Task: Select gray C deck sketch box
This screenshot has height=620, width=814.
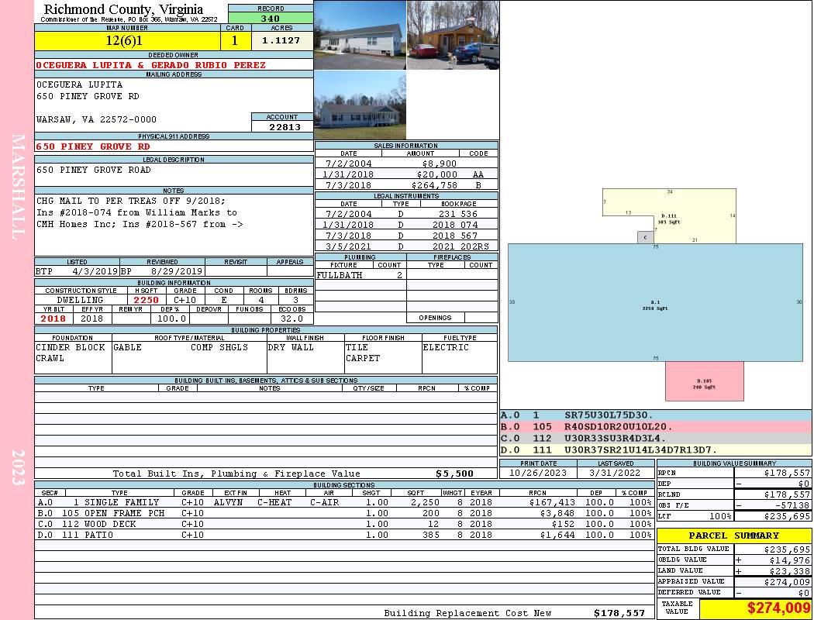Action: [645, 237]
